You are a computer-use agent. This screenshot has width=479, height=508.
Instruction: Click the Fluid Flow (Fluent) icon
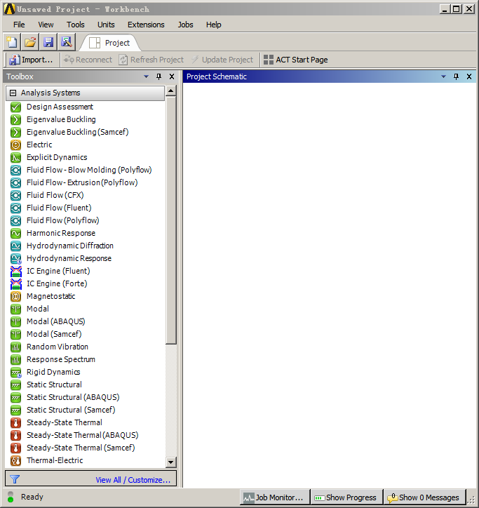click(15, 208)
